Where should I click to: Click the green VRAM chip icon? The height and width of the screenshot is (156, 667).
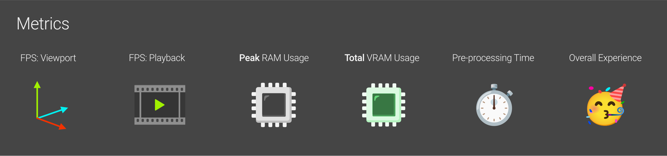point(384,105)
